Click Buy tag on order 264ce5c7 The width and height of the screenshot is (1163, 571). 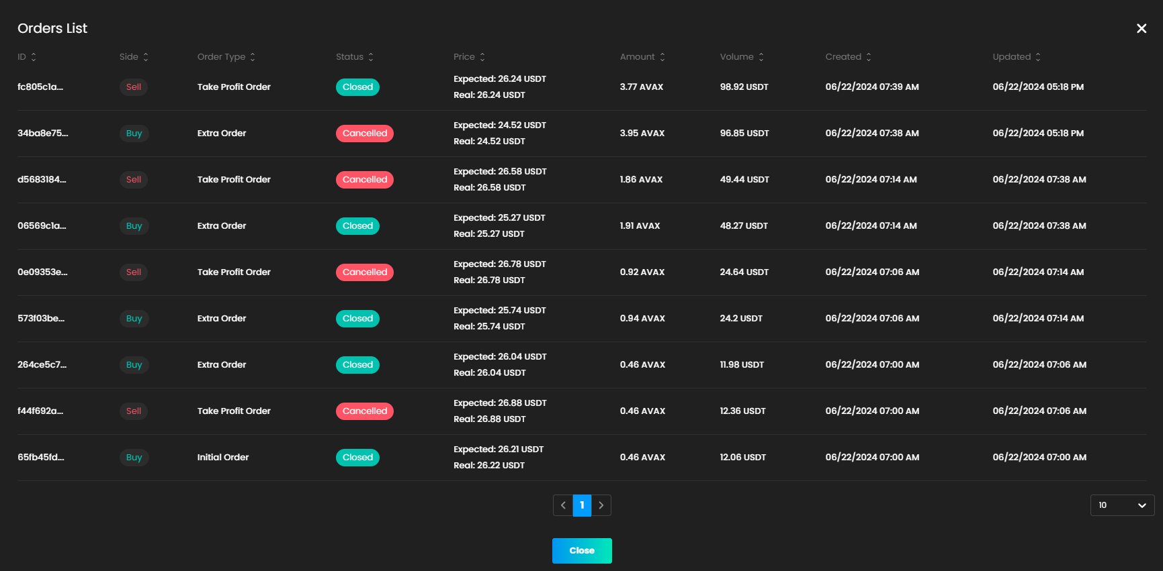click(x=134, y=365)
